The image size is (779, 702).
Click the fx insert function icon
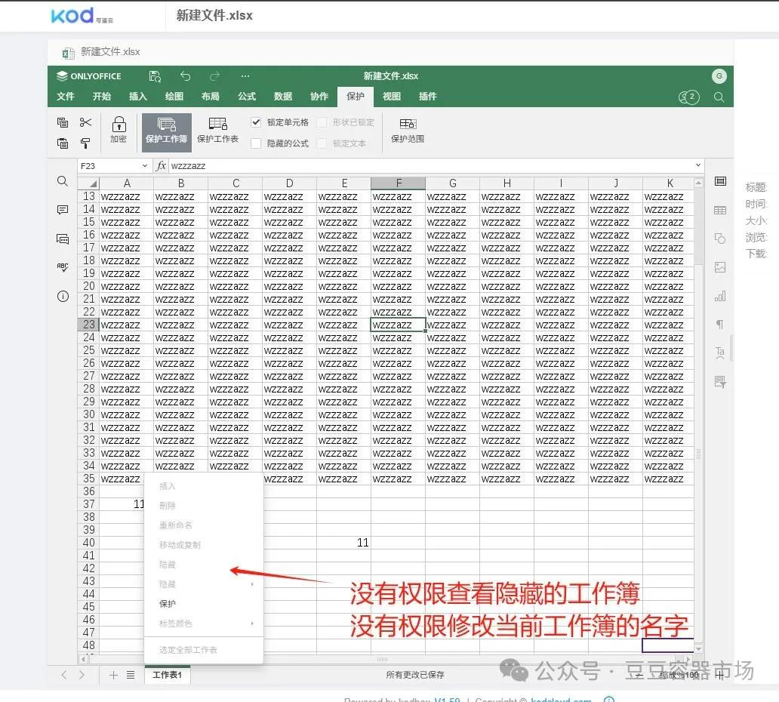pyautogui.click(x=161, y=165)
